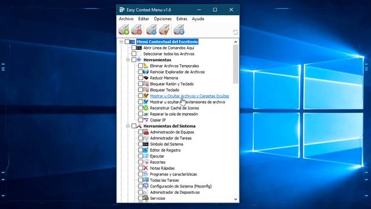Open the Editar menu
Viewport: 371px width, 209px height.
[x=144, y=19]
